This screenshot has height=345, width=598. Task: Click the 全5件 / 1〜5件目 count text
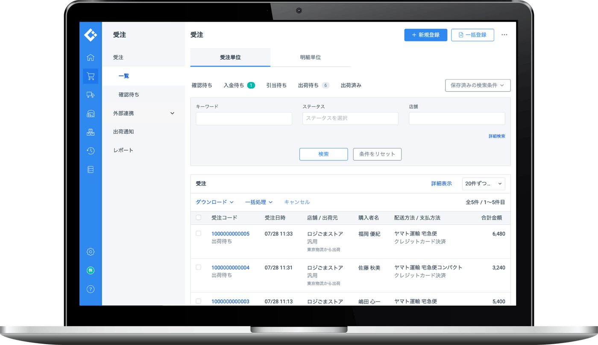(x=485, y=202)
